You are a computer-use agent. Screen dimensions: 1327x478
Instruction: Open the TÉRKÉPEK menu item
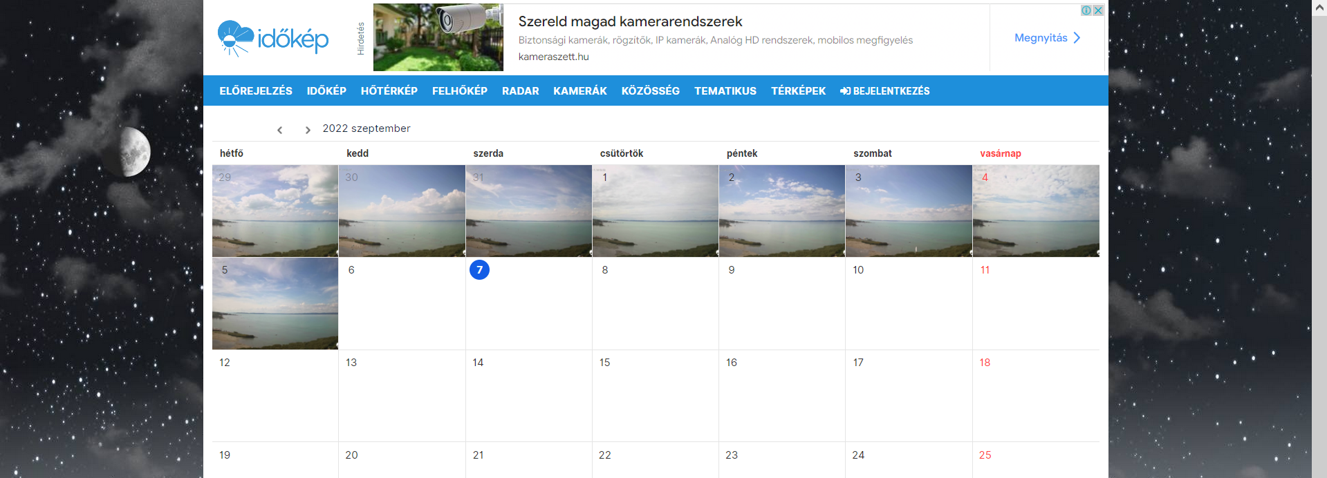(x=799, y=91)
